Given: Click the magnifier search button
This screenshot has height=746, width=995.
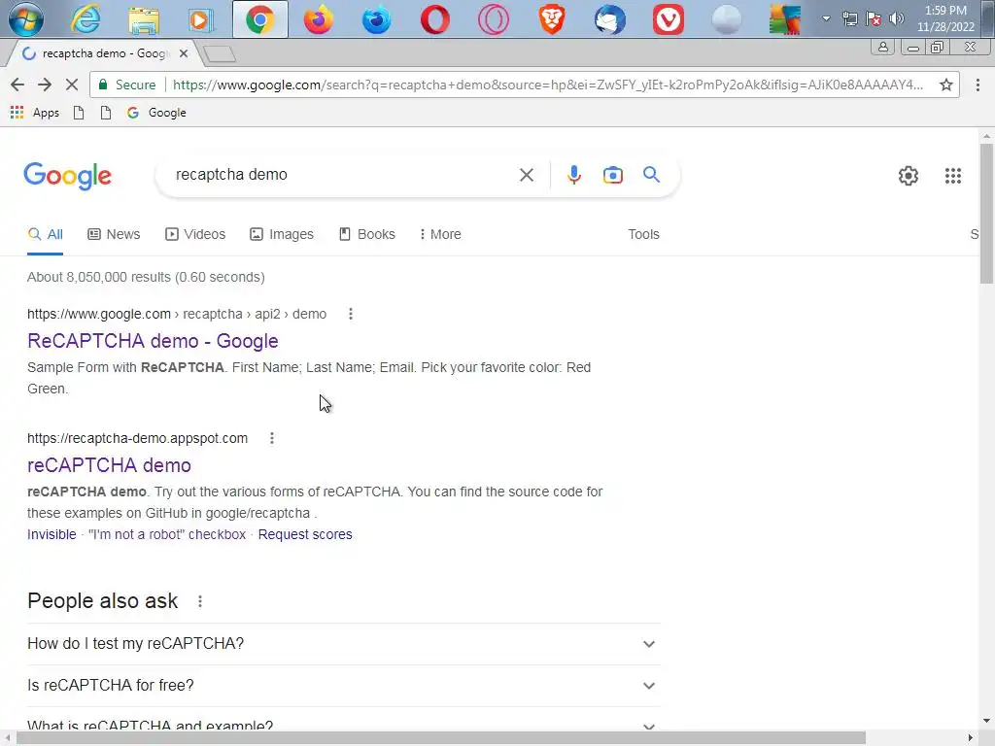Looking at the screenshot, I should pos(651,175).
